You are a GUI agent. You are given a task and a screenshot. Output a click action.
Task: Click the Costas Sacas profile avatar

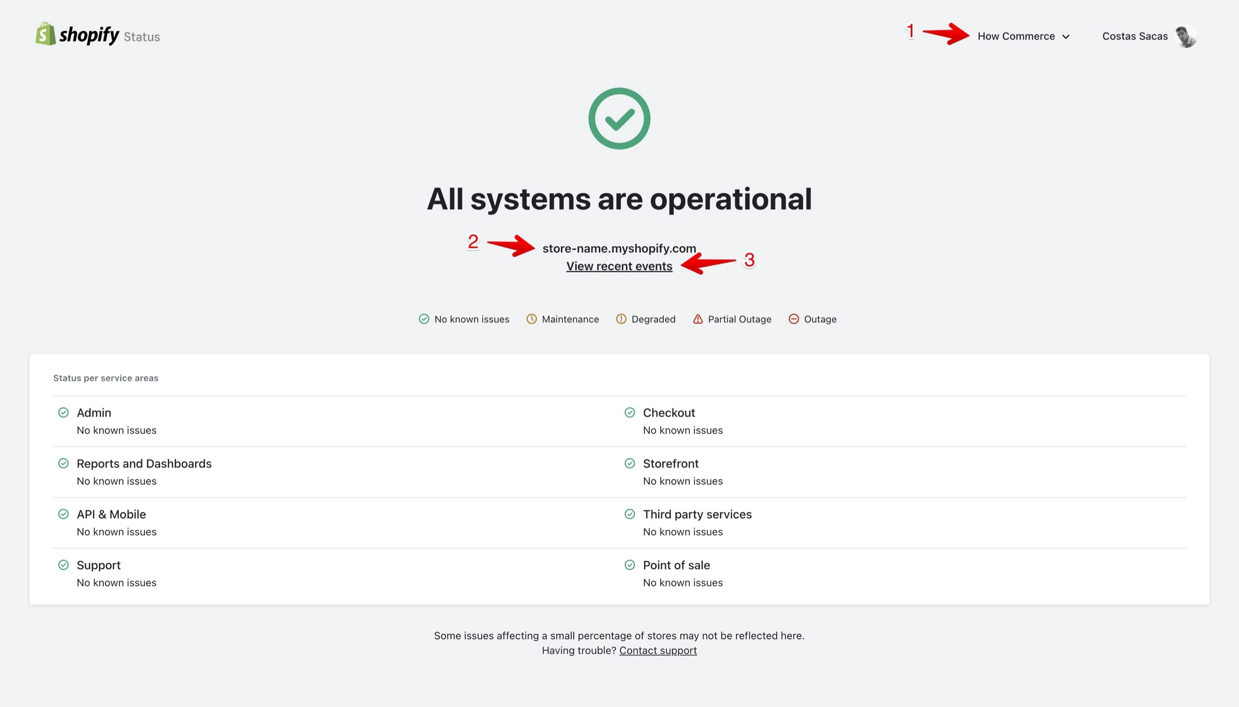(1186, 37)
